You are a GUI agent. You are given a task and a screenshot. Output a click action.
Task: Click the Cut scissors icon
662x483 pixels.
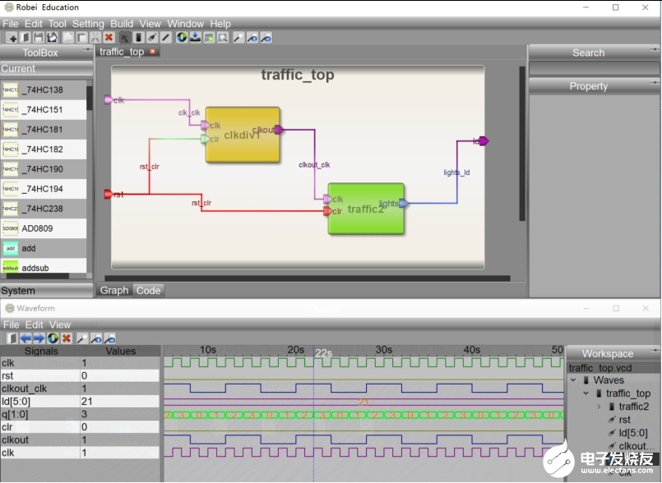coord(95,38)
